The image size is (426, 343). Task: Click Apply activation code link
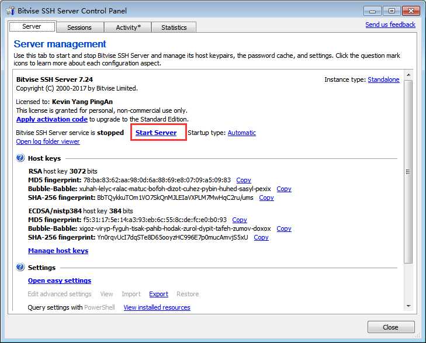[52, 119]
